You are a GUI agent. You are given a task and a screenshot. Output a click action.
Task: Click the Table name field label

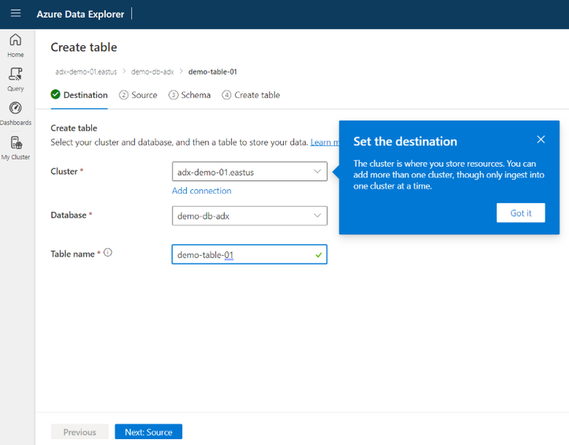[x=73, y=254]
